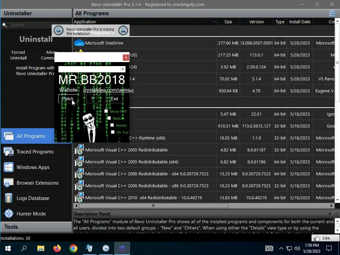Click the search magnifier icon in Uninstaller panel
This screenshot has height=255, width=340.
point(4,25)
